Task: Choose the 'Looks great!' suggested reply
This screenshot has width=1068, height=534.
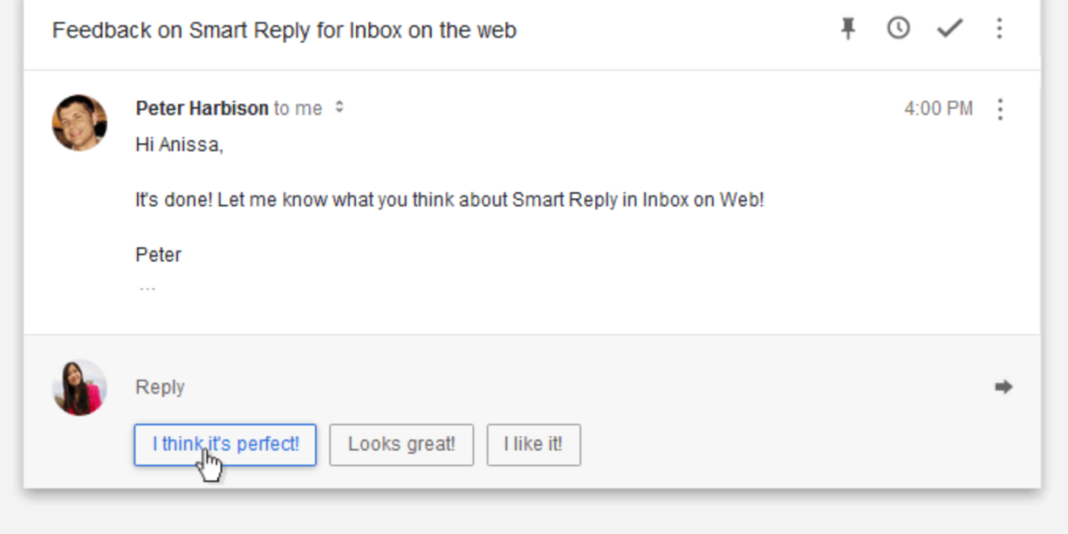Action: coord(401,444)
